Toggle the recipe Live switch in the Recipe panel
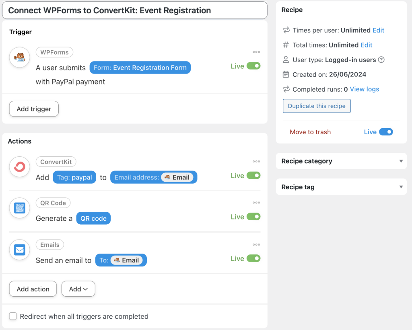 [386, 132]
